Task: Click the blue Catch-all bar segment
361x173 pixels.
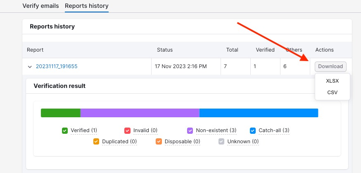Action: pos(259,113)
